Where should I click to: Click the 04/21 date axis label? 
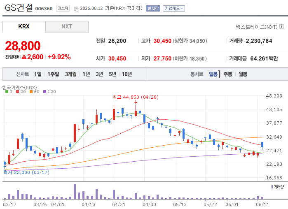tap(119, 204)
